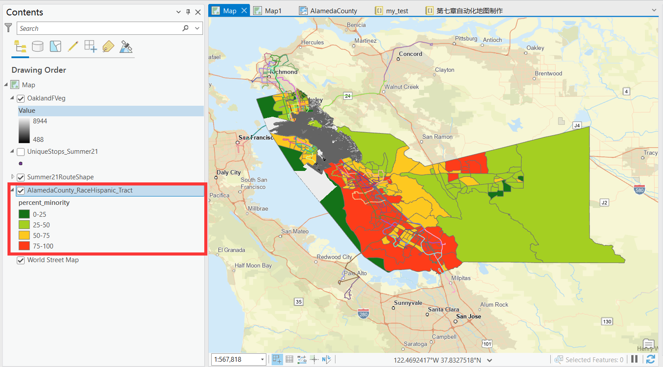
Task: Click the search magnifier icon
Action: (185, 28)
